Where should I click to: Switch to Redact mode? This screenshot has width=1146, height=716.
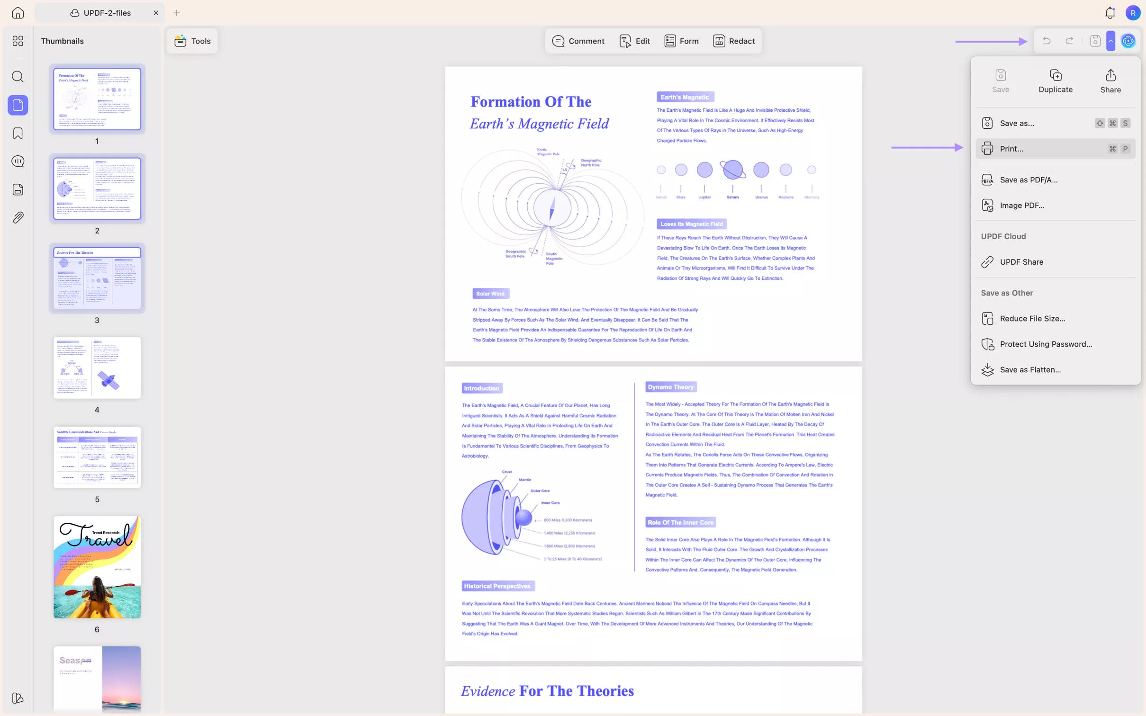point(734,41)
